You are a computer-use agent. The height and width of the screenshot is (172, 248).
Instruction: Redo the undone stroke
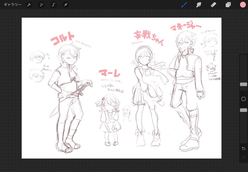pyautogui.click(x=244, y=157)
